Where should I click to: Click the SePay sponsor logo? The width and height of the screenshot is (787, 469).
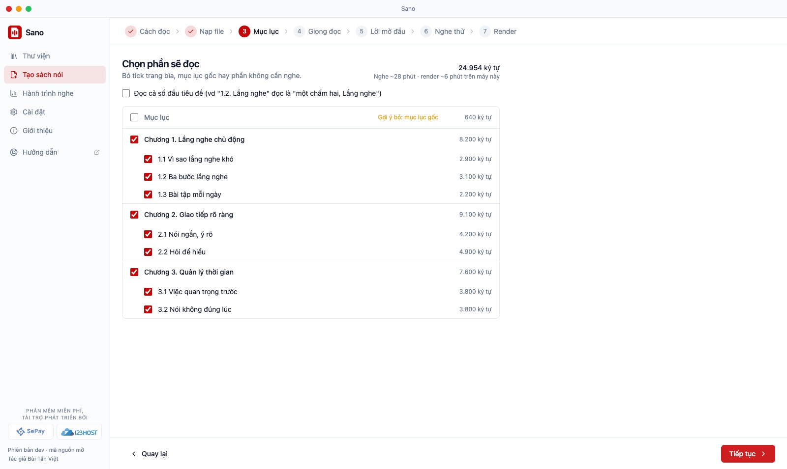30,432
